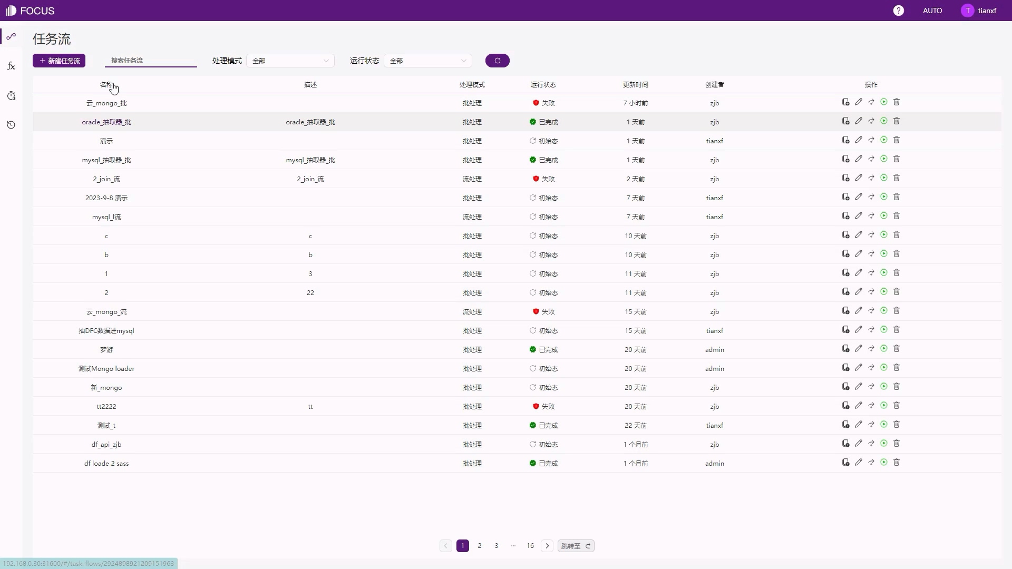
Task: Click the 流处理 mode of 云_mongo_流
Action: click(472, 312)
